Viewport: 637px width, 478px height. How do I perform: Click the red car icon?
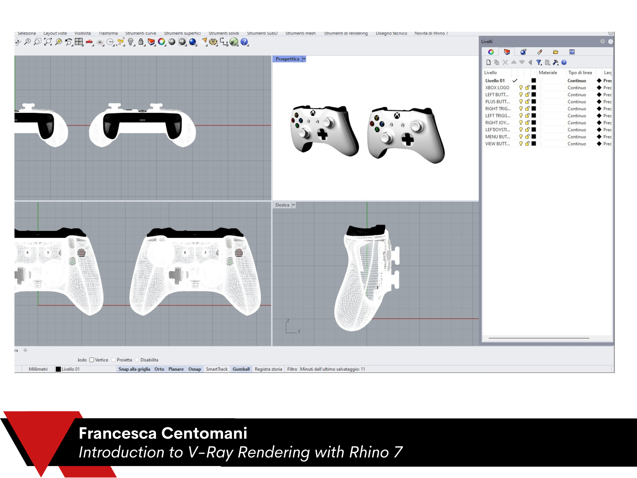pos(89,42)
